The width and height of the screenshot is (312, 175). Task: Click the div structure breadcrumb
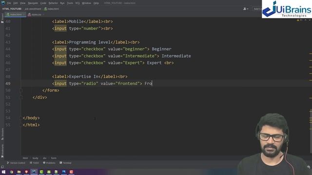click(x=44, y=158)
